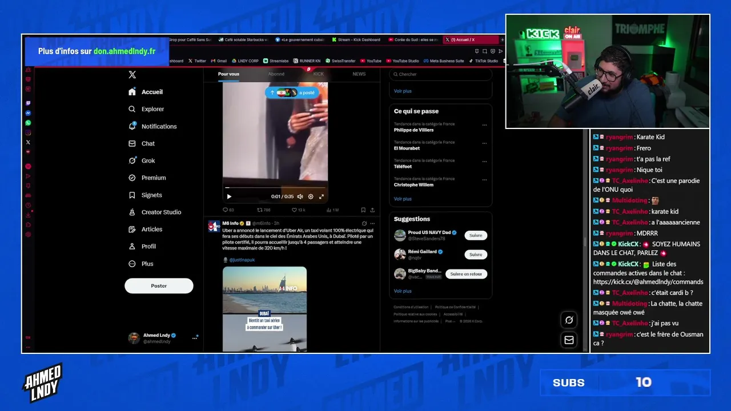The height and width of the screenshot is (411, 731).
Task: Open kick.cx commands link in chat
Action: click(x=648, y=282)
